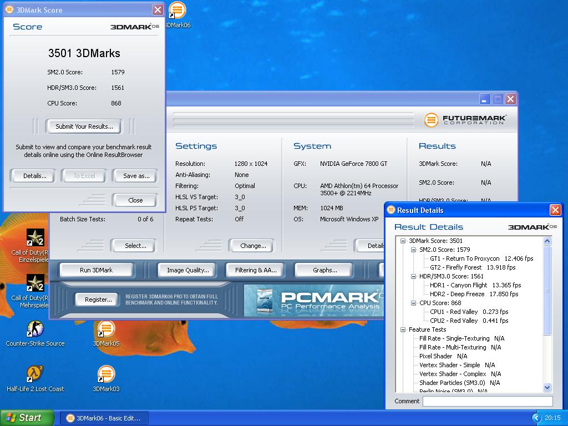Select Pixel Shader N/A row
The image size is (568, 426).
(x=443, y=356)
